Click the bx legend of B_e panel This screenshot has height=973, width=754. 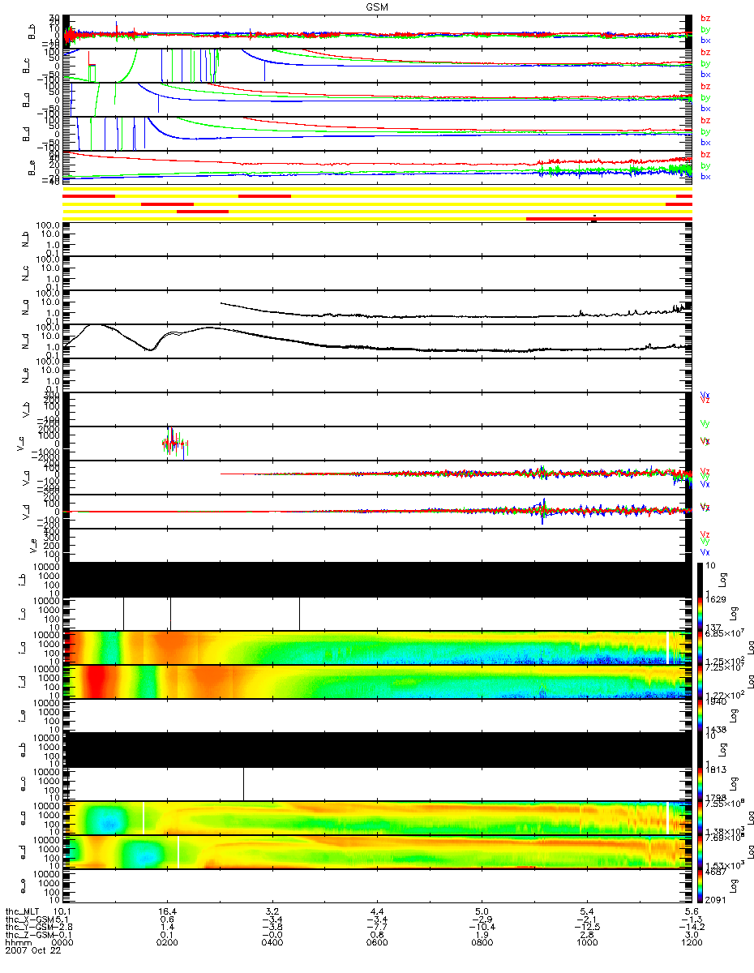pos(705,177)
